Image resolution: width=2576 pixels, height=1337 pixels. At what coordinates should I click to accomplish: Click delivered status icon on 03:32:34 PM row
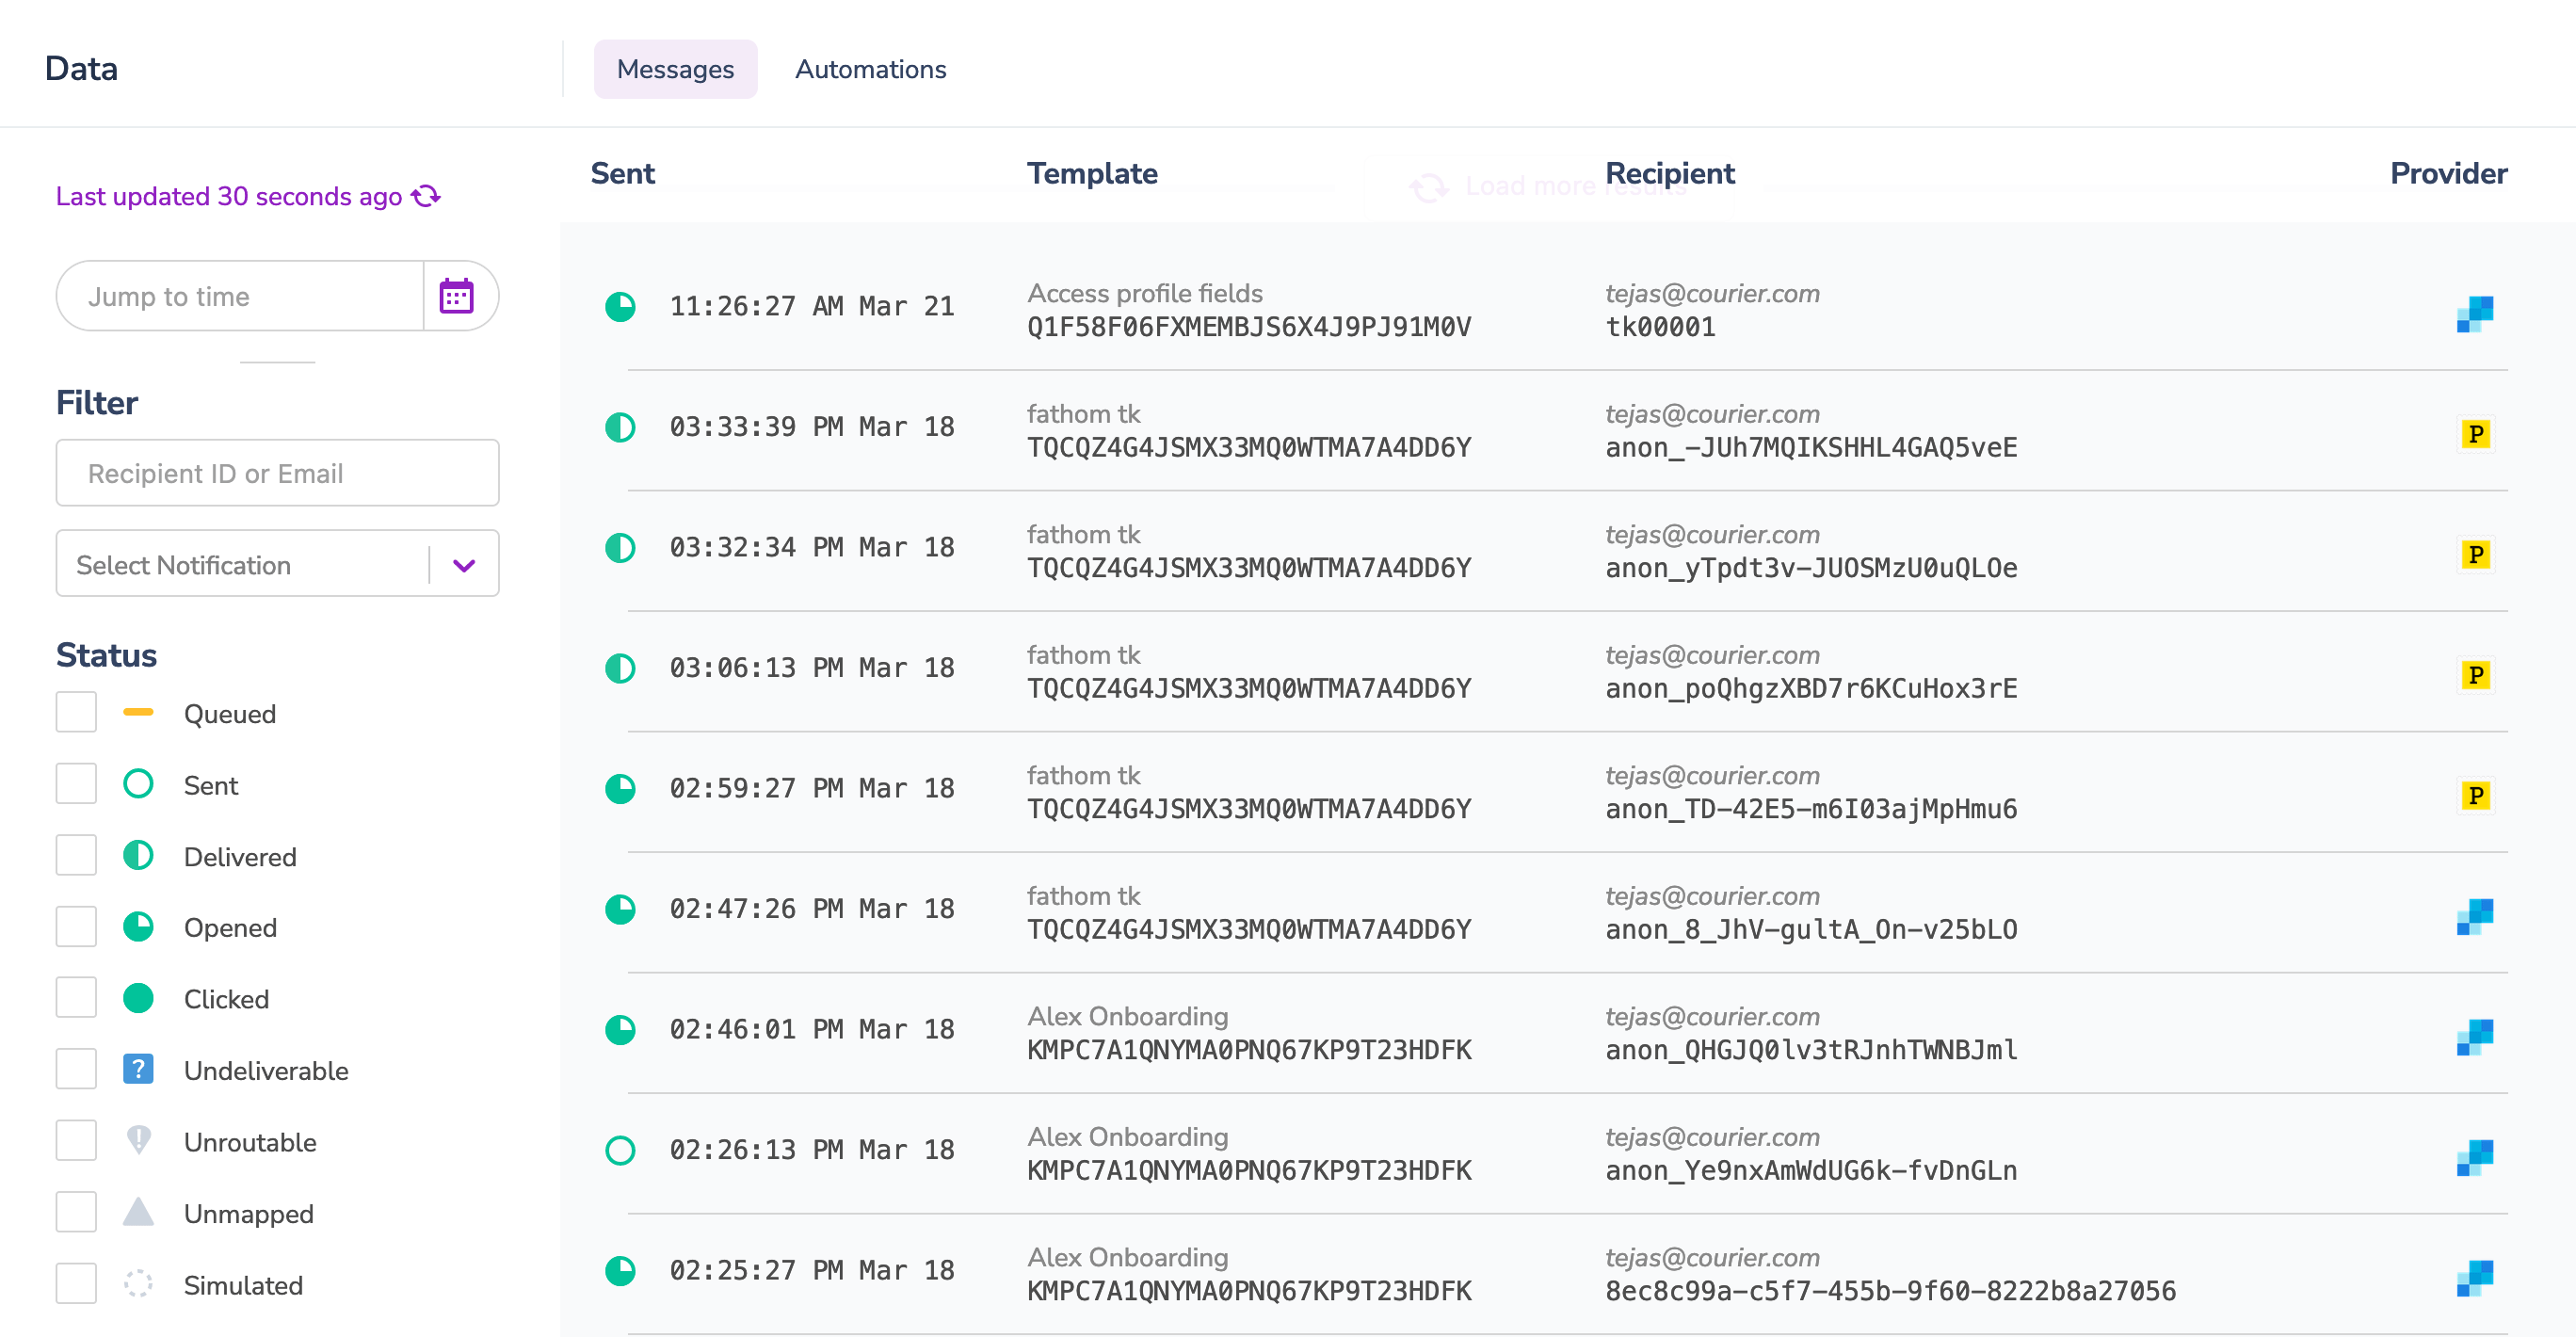pos(620,548)
